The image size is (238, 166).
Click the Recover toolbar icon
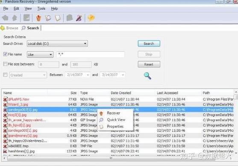[38, 18]
